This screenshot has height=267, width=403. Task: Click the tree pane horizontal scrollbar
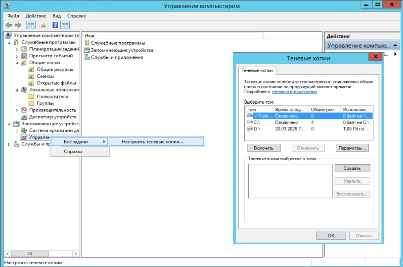click(x=42, y=254)
